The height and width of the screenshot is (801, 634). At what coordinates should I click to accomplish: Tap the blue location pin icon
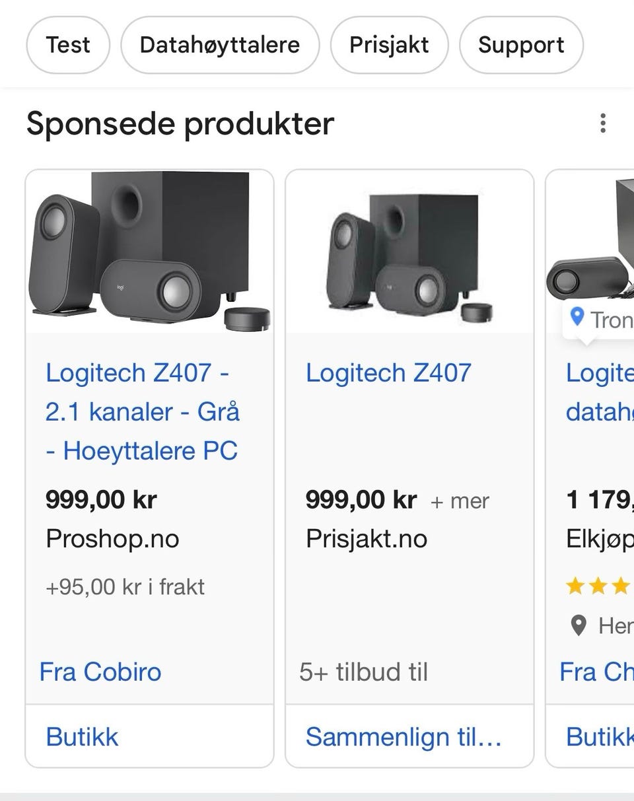pyautogui.click(x=577, y=318)
